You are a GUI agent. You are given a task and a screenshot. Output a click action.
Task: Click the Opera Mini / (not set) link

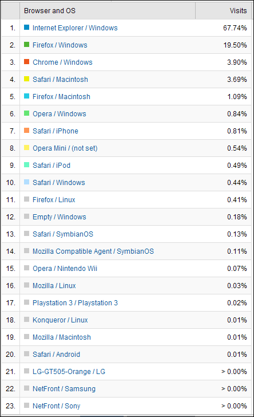[65, 148]
